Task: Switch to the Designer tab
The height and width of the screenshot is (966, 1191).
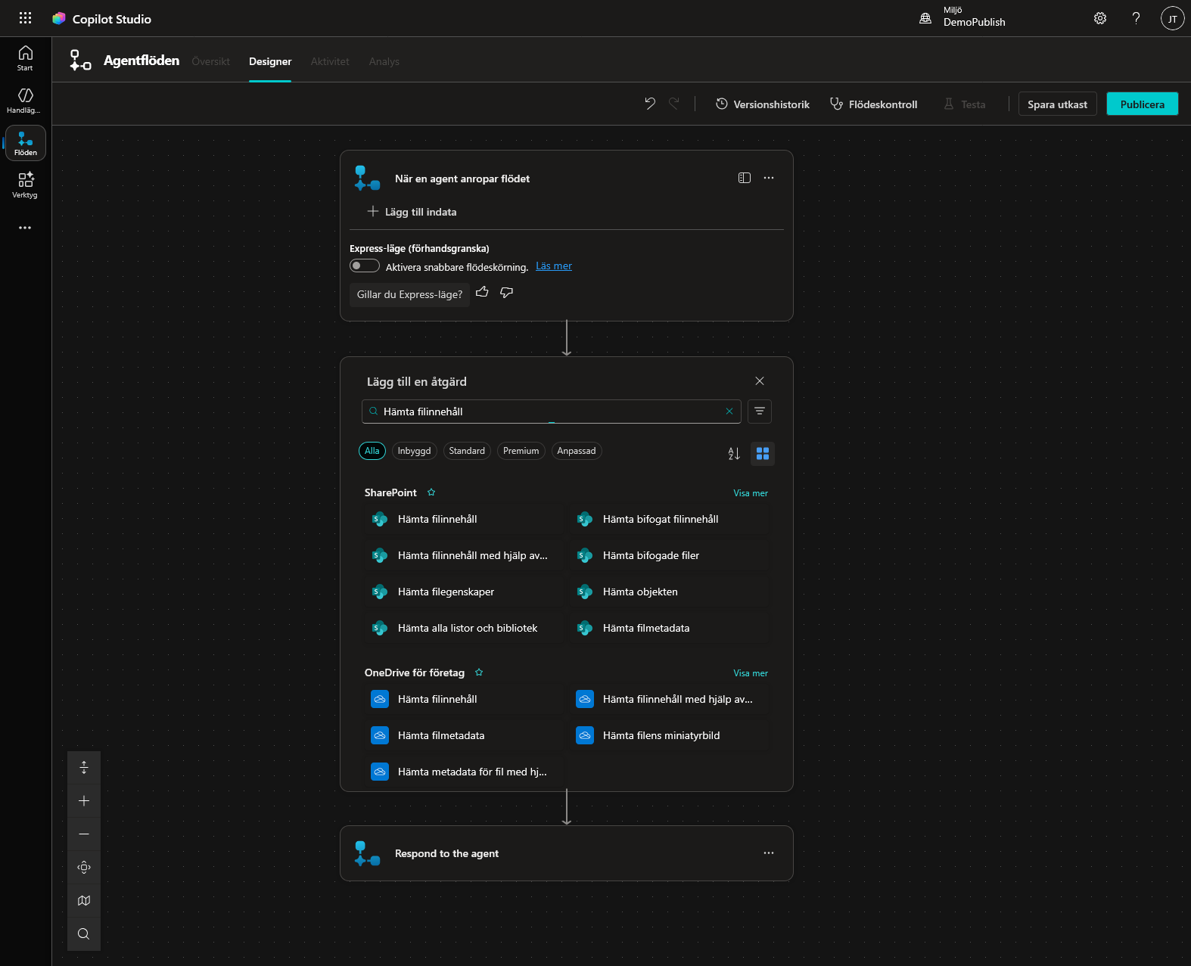Action: pyautogui.click(x=270, y=61)
